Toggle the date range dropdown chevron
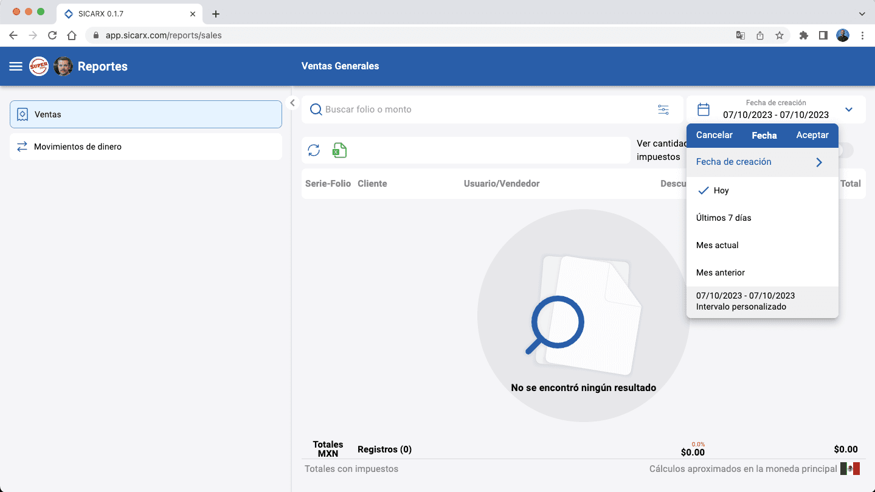The image size is (875, 492). (x=849, y=109)
